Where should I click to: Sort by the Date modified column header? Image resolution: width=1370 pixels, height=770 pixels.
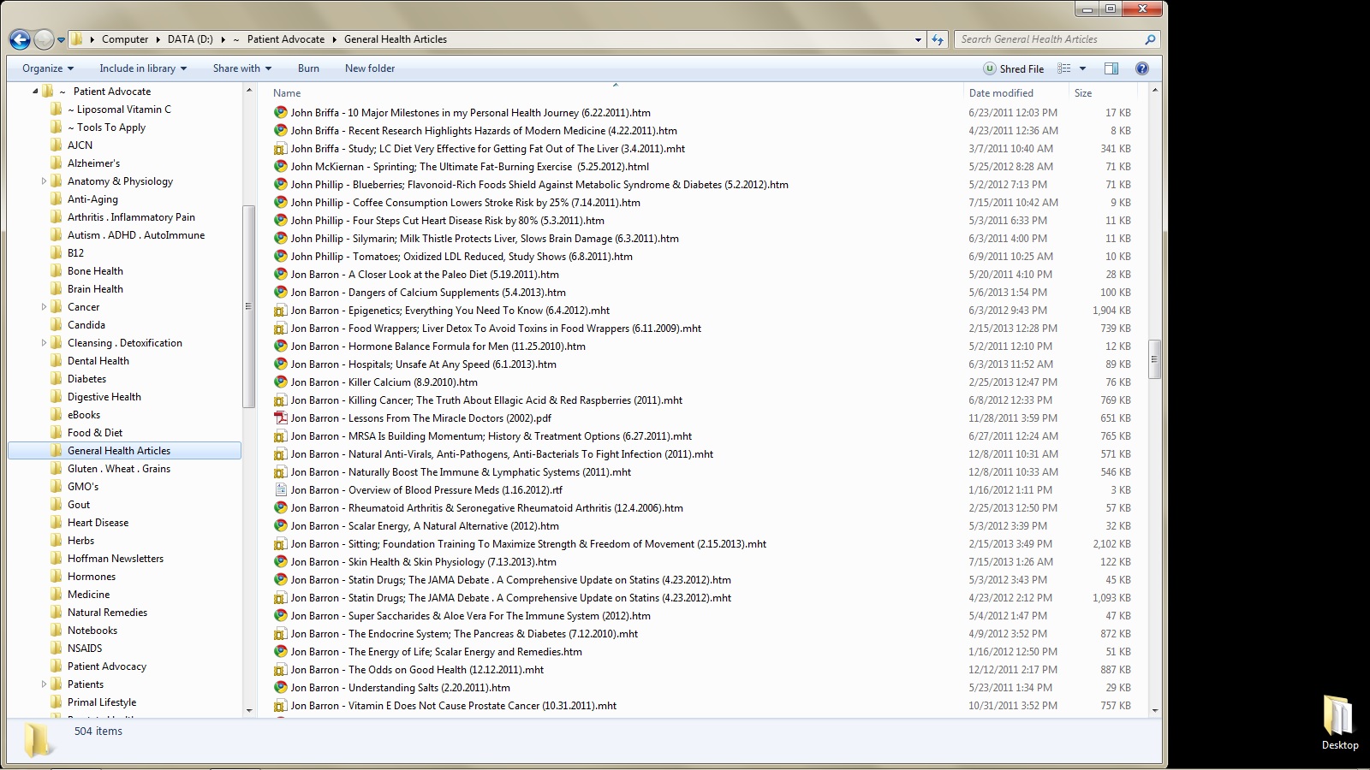(x=1001, y=93)
